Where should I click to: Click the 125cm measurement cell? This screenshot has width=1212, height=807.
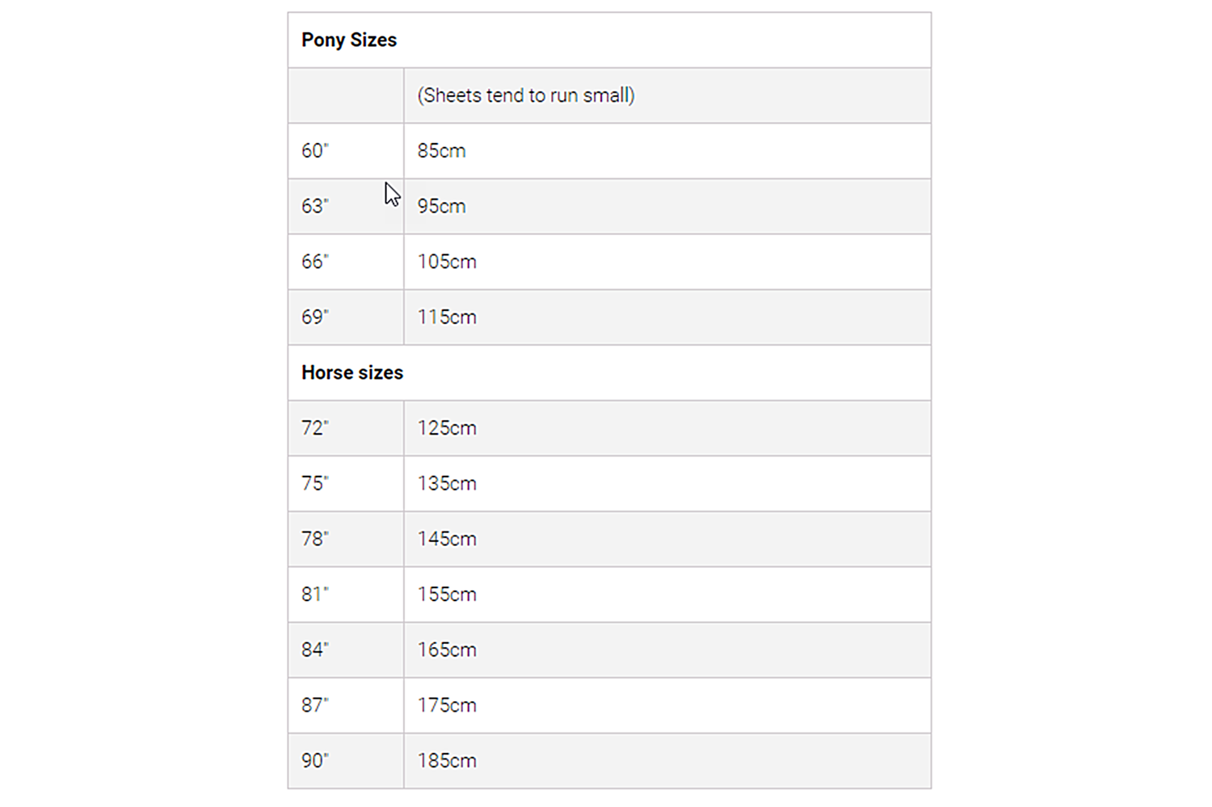(x=447, y=428)
